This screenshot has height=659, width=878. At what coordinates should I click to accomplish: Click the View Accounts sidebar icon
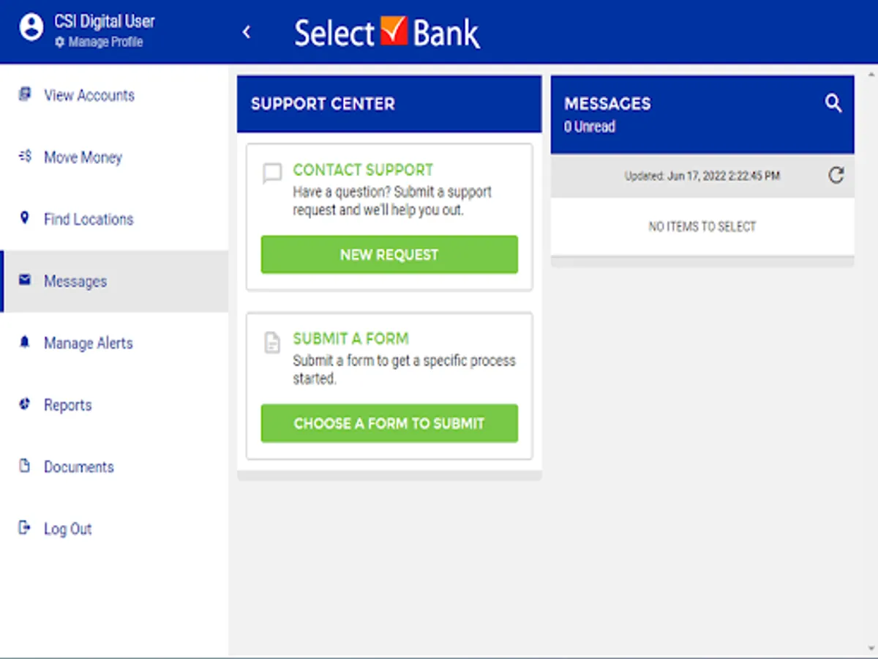tap(25, 94)
